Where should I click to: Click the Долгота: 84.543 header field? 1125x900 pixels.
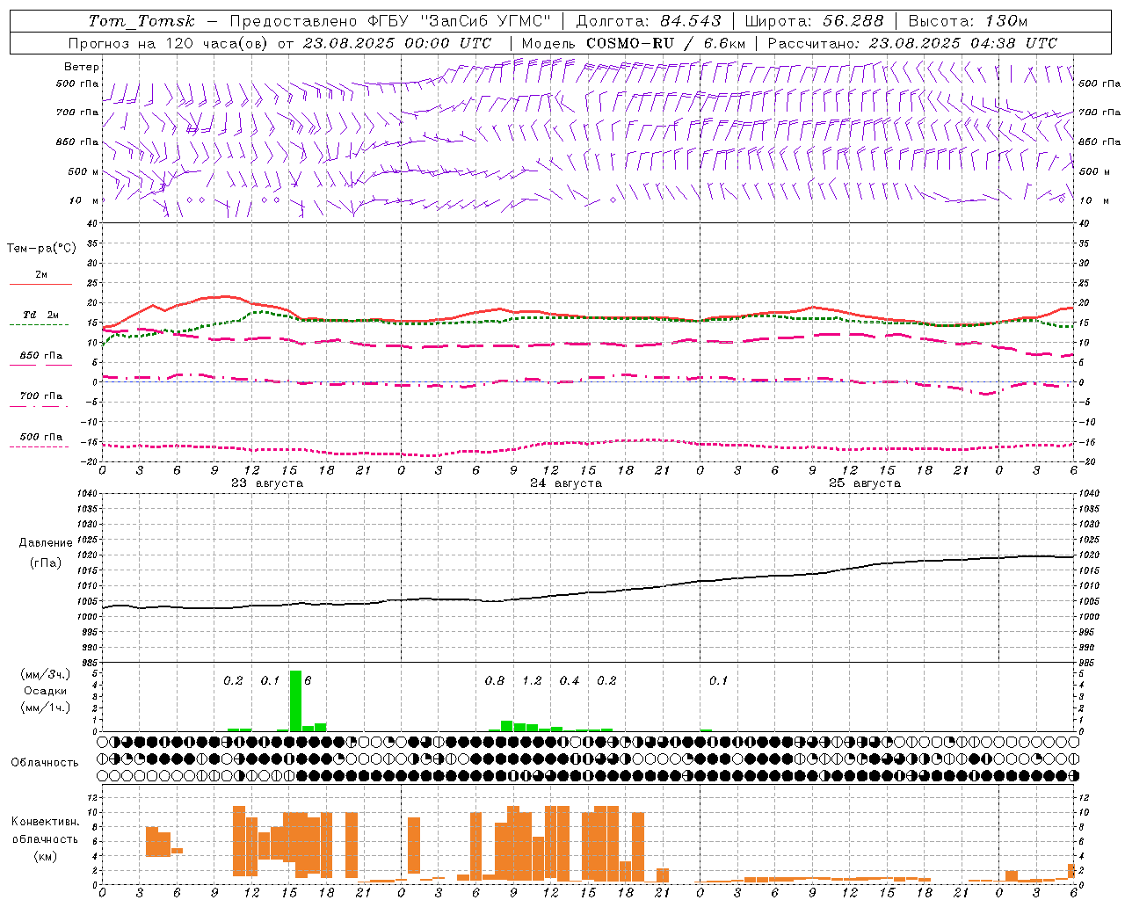pyautogui.click(x=649, y=21)
